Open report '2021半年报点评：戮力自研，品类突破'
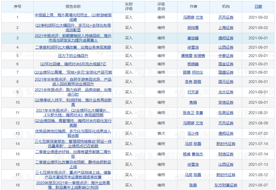The height and width of the screenshot is (190, 276). (x=73, y=92)
